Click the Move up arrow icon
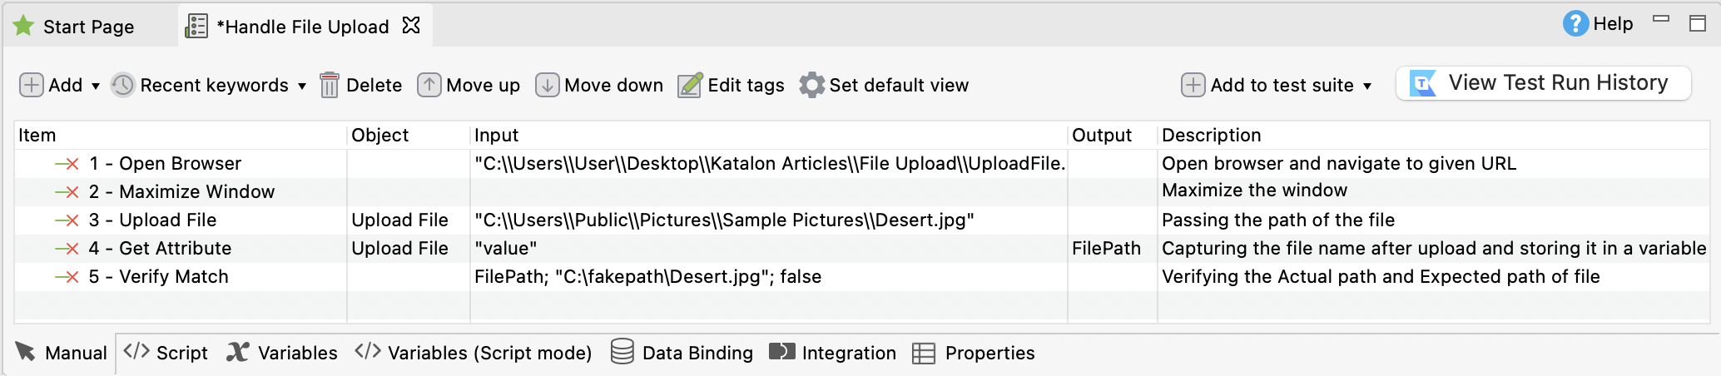The height and width of the screenshot is (376, 1721). [429, 85]
